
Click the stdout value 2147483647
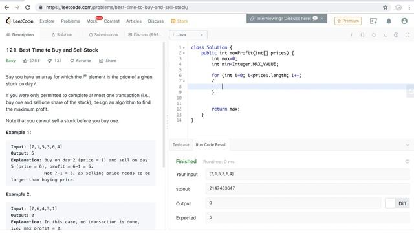222,188
